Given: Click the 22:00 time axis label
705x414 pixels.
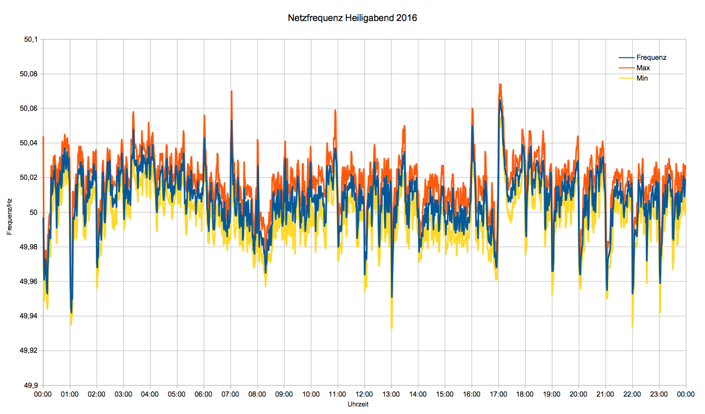Looking at the screenshot, I should [633, 394].
